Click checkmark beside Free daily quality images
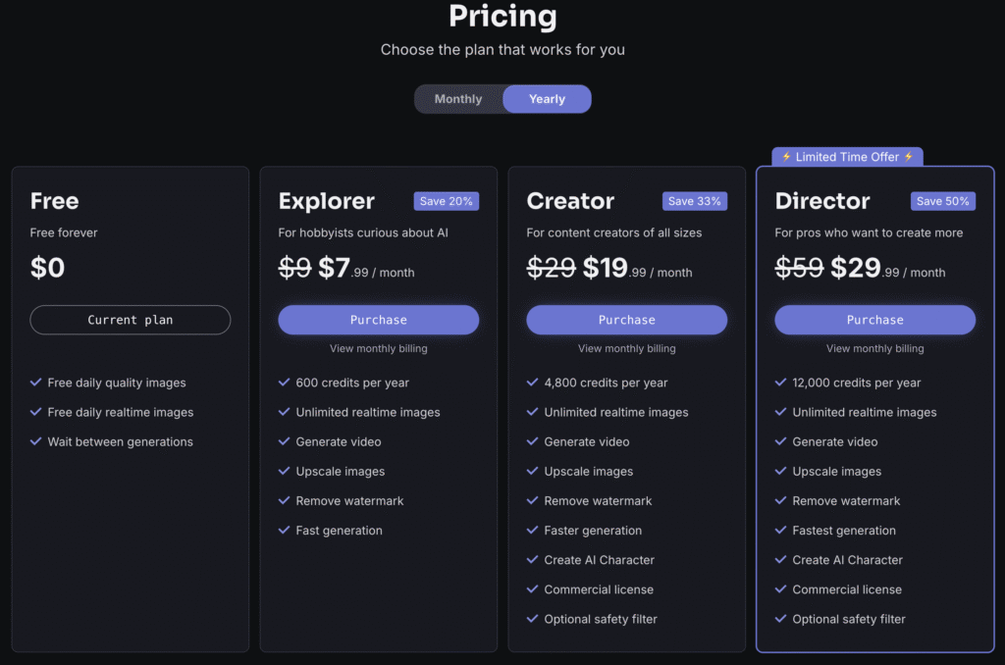The height and width of the screenshot is (665, 1005). click(x=36, y=383)
